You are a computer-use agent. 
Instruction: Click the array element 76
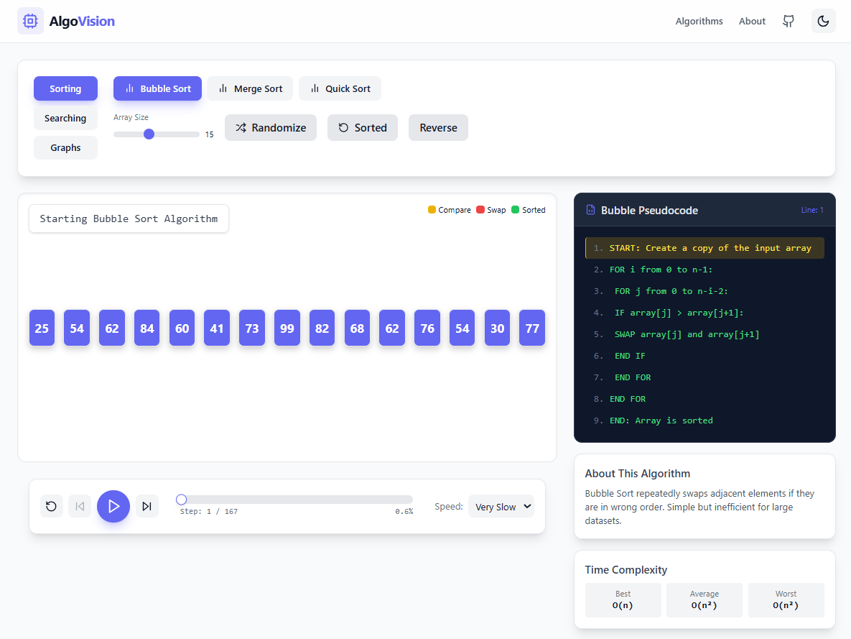pyautogui.click(x=427, y=328)
